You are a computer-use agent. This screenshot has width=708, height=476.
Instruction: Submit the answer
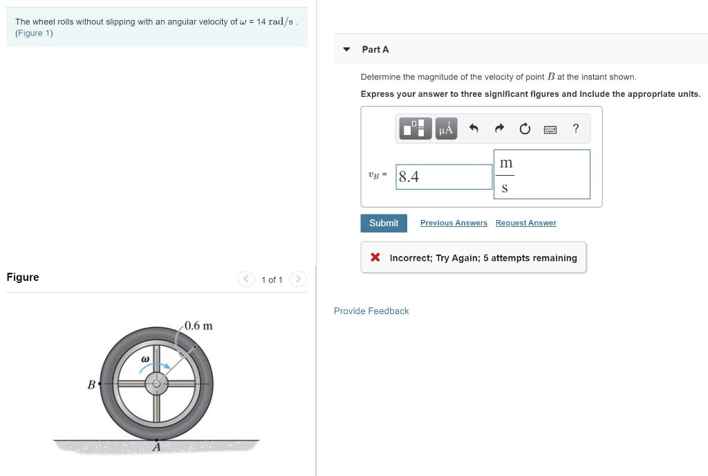pyautogui.click(x=384, y=223)
